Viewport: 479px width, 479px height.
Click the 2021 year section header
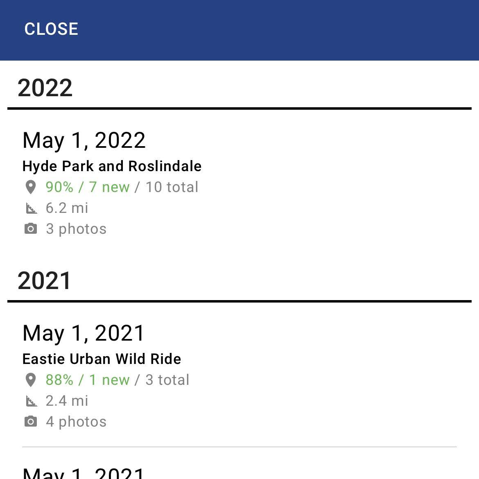(45, 281)
